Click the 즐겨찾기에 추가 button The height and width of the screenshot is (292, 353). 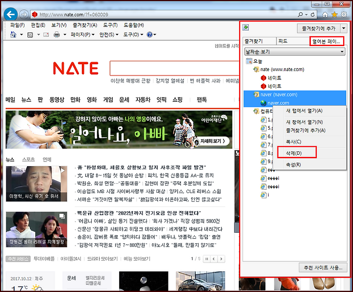click(319, 28)
